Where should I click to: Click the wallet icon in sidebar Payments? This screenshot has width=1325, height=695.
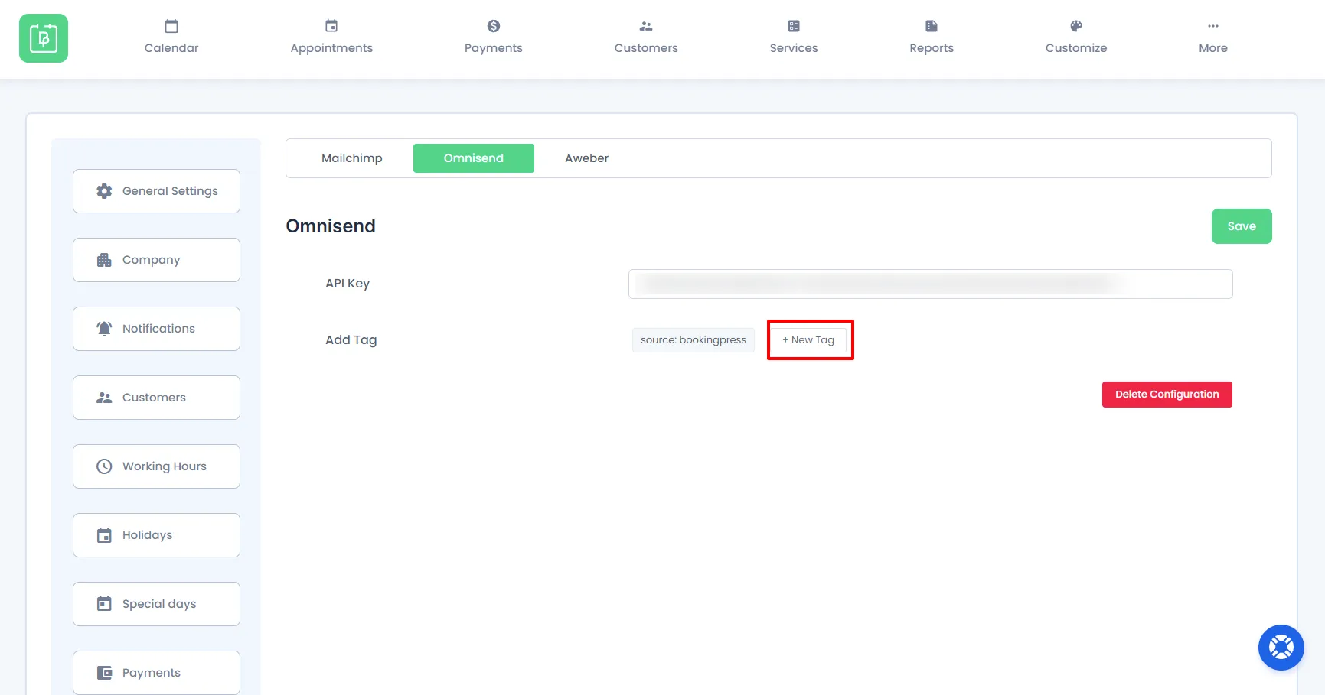click(x=104, y=673)
